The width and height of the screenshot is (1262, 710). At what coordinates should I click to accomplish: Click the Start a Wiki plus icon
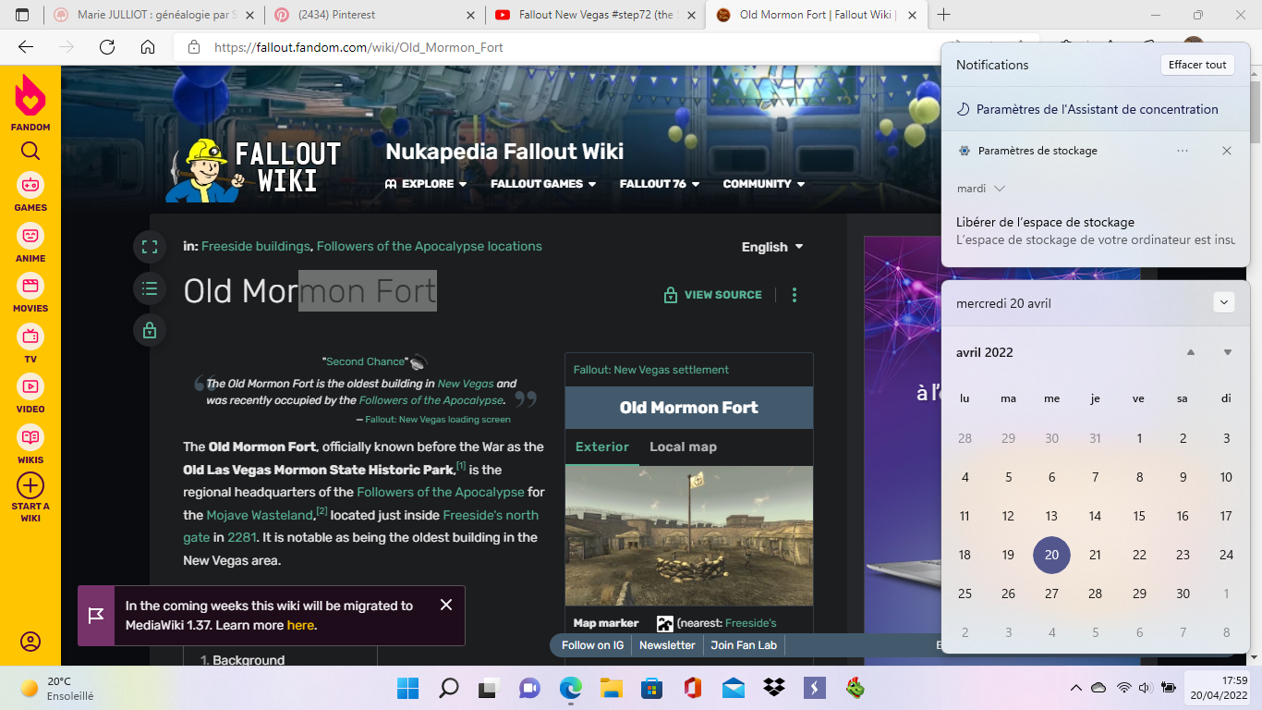30,485
